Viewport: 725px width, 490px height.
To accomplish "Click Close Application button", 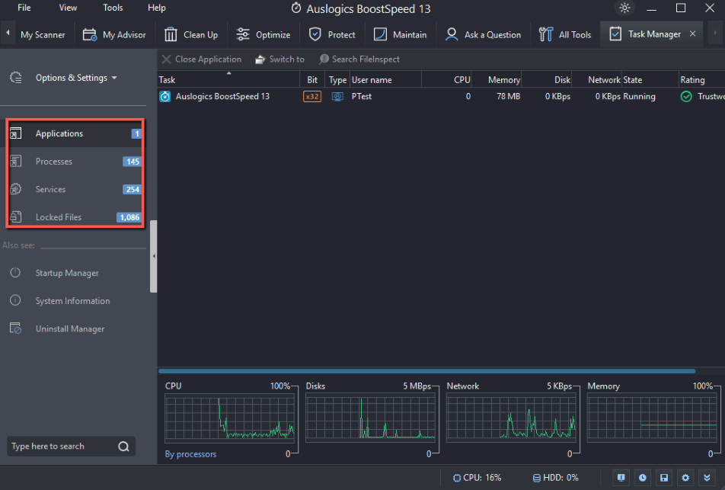I will click(x=202, y=59).
